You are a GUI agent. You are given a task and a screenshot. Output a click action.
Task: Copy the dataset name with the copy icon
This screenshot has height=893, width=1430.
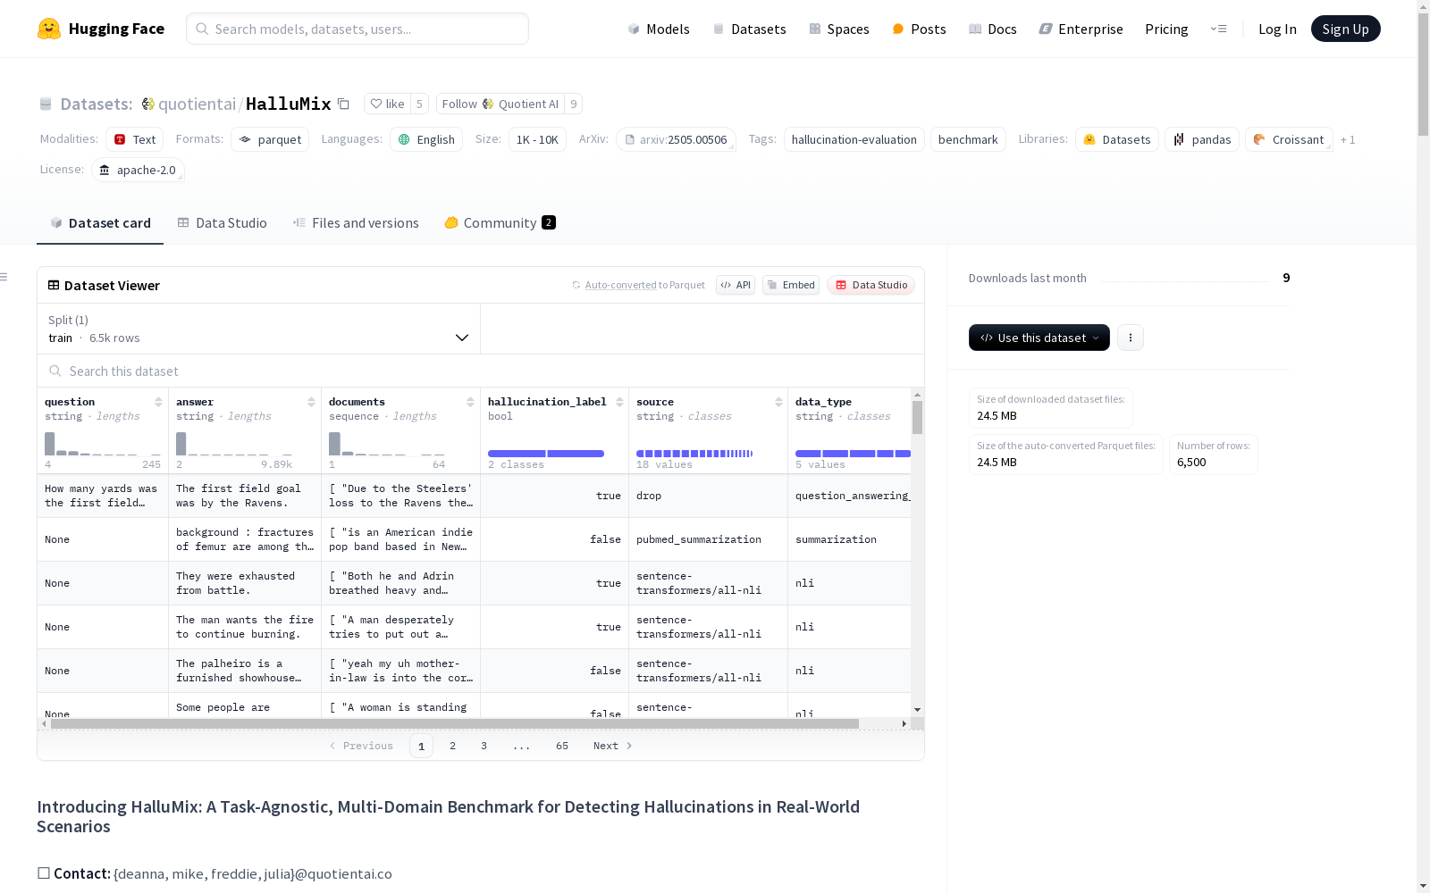pos(343,104)
